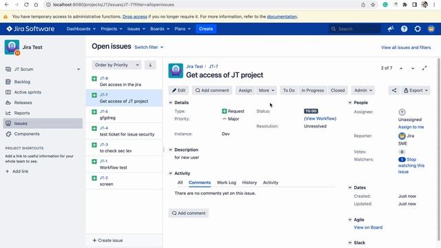The image size is (441, 248).
Task: Open the Admin dropdown
Action: click(363, 90)
